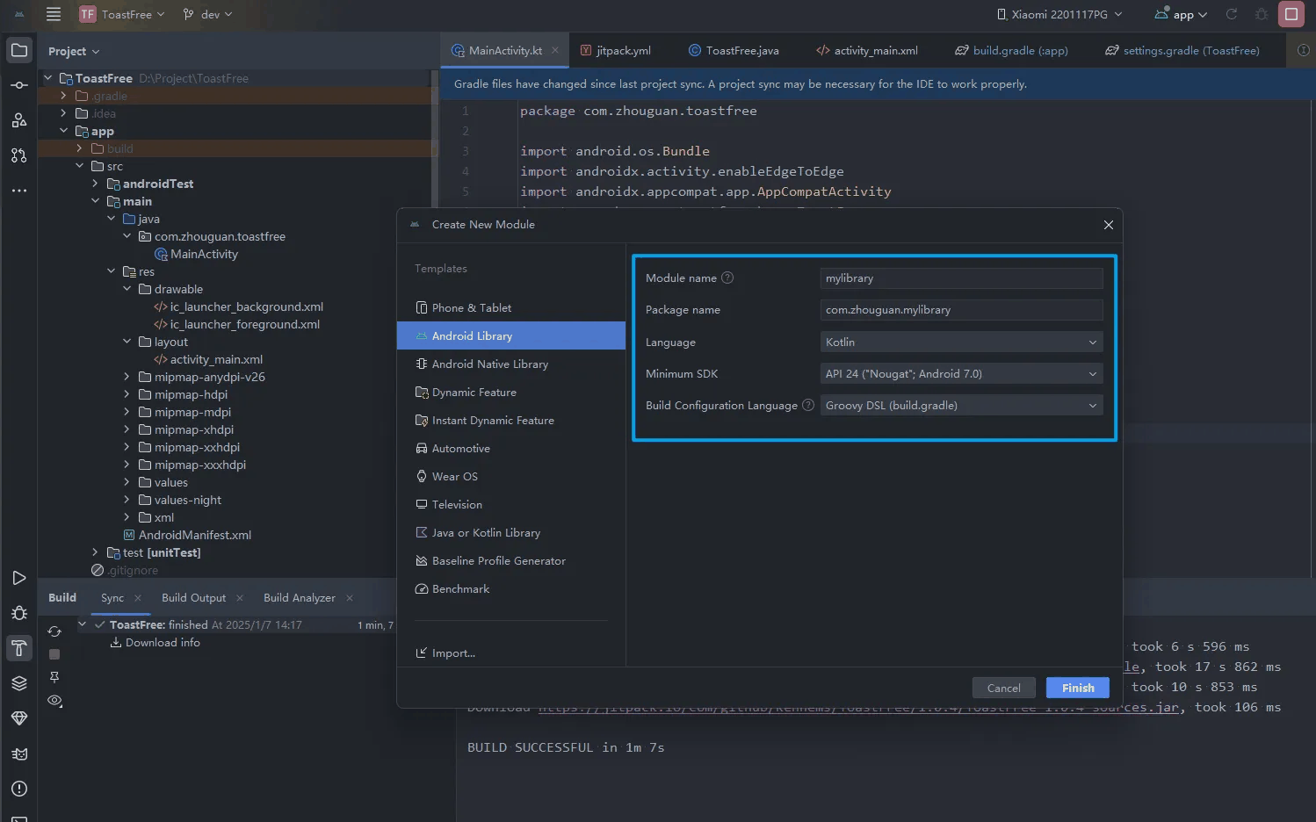Viewport: 1316px width, 822px height.
Task: Open the Xiaomi 2201117PG device dropdown
Action: (1059, 14)
